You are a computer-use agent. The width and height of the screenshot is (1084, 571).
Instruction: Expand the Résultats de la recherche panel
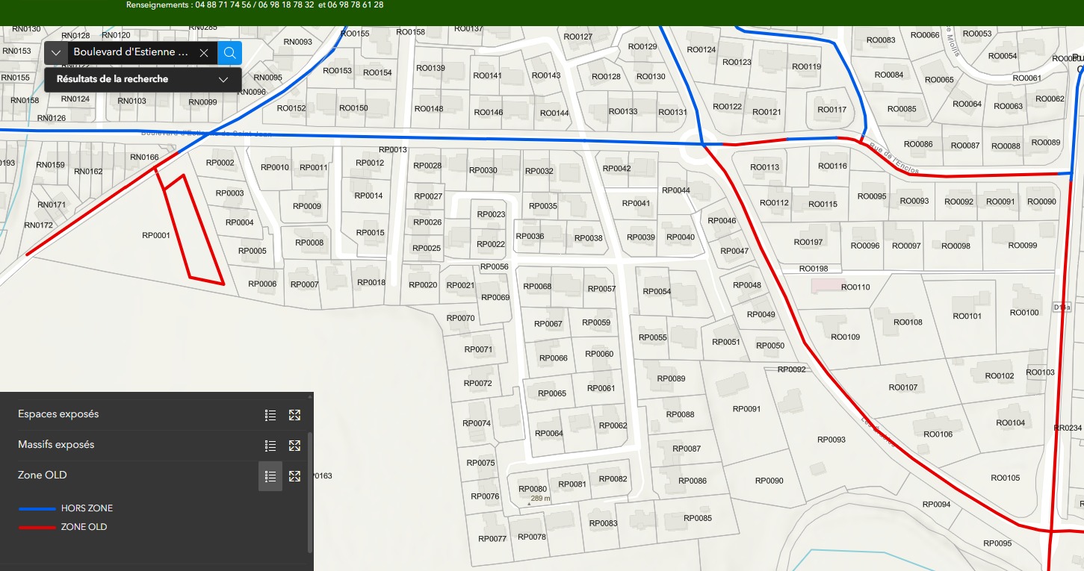[x=223, y=79]
